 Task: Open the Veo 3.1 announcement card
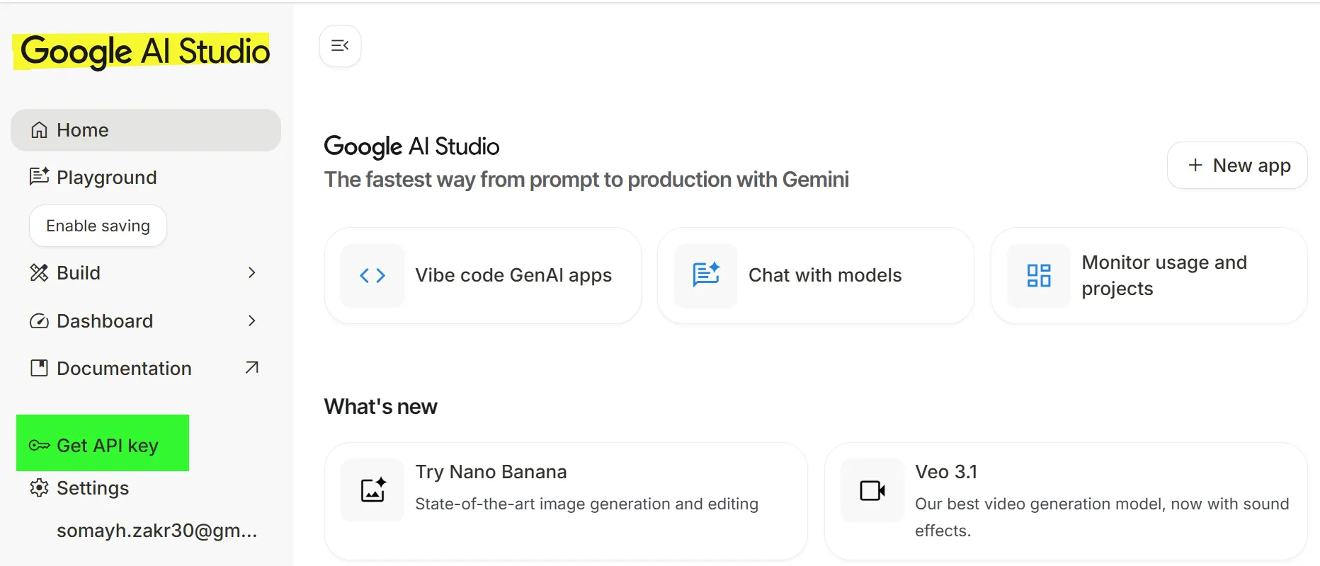coord(1066,501)
